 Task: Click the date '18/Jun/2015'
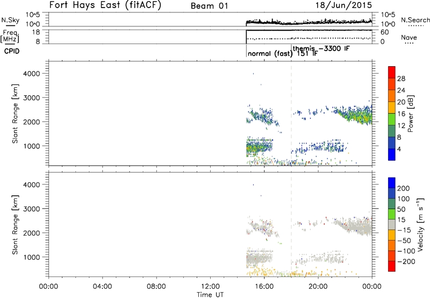pyautogui.click(x=343, y=5)
